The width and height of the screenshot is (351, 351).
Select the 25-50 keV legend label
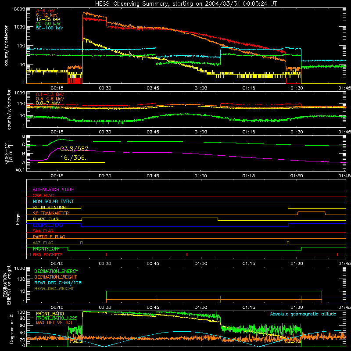[x=48, y=24]
